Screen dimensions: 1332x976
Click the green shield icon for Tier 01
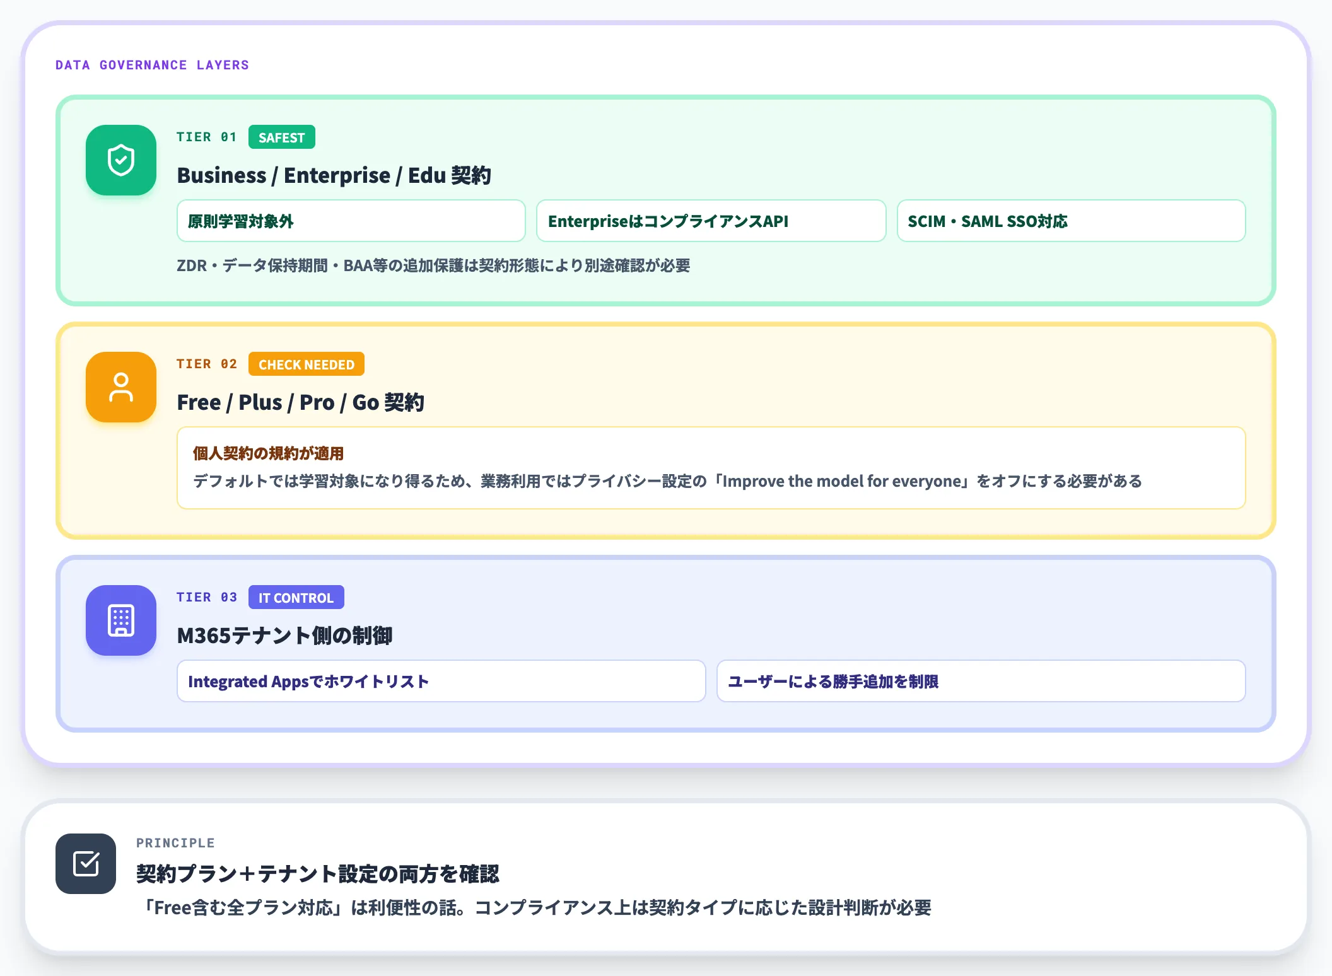coord(121,160)
